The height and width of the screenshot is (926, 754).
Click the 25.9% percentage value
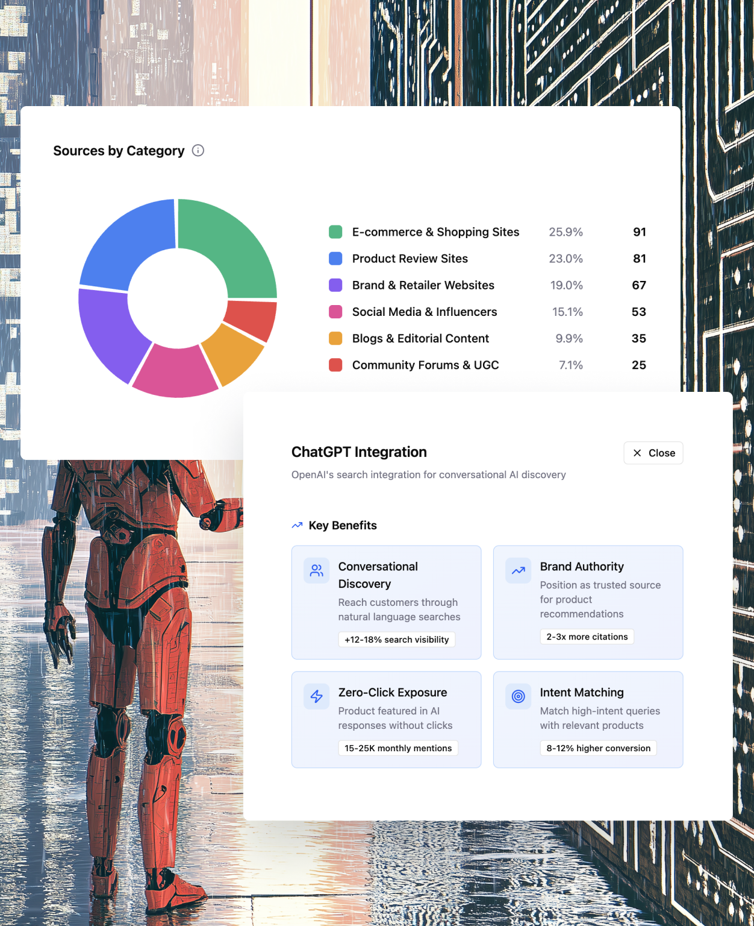[x=565, y=232]
